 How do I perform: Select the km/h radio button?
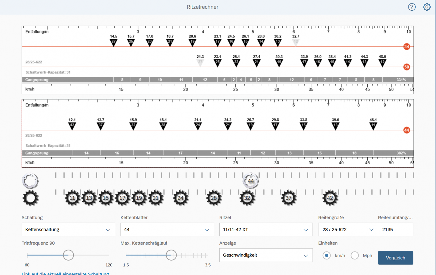(x=326, y=255)
